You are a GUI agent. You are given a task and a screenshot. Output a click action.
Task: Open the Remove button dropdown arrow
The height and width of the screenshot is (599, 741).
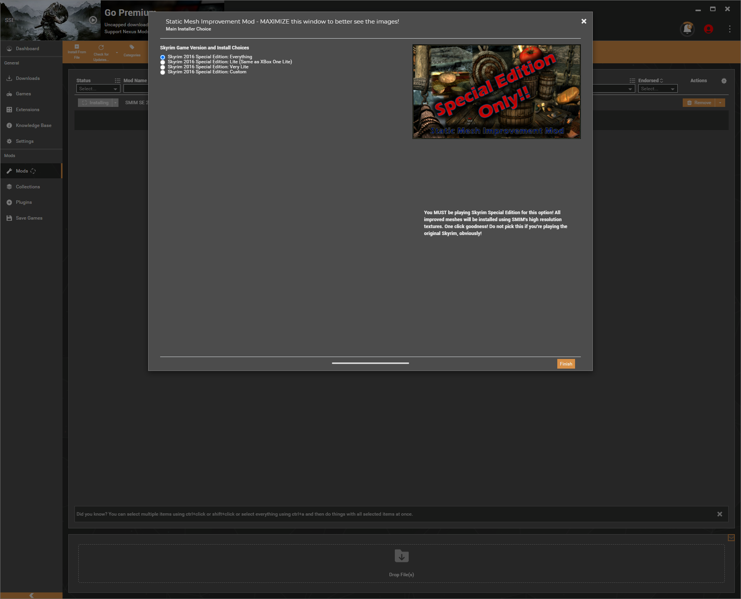coord(720,102)
